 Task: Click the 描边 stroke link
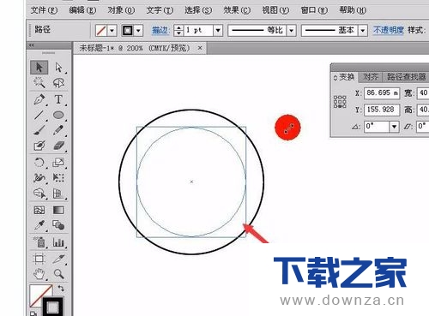pos(160,30)
